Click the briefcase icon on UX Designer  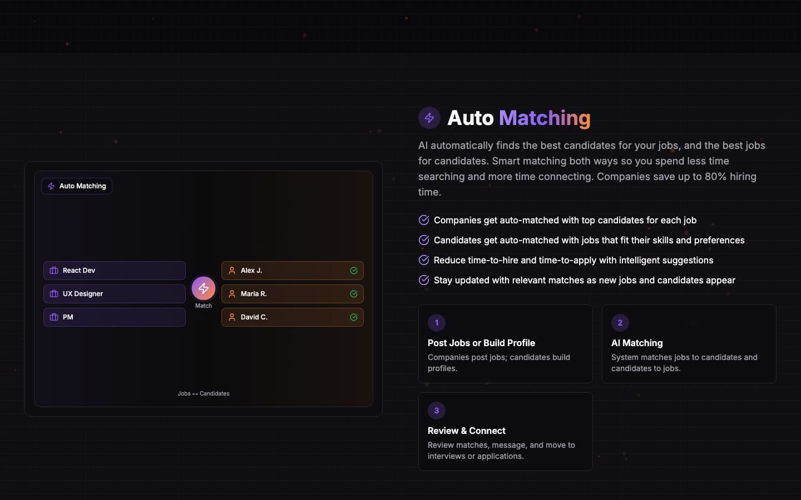[x=54, y=294]
